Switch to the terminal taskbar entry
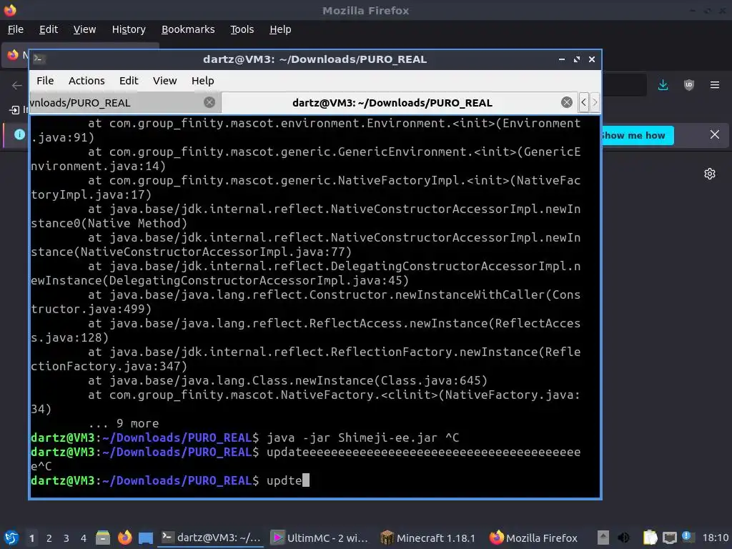This screenshot has height=549, width=732. (211, 538)
